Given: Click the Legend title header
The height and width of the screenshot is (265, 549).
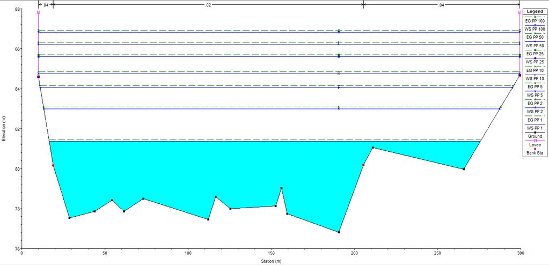Looking at the screenshot, I should click(535, 11).
